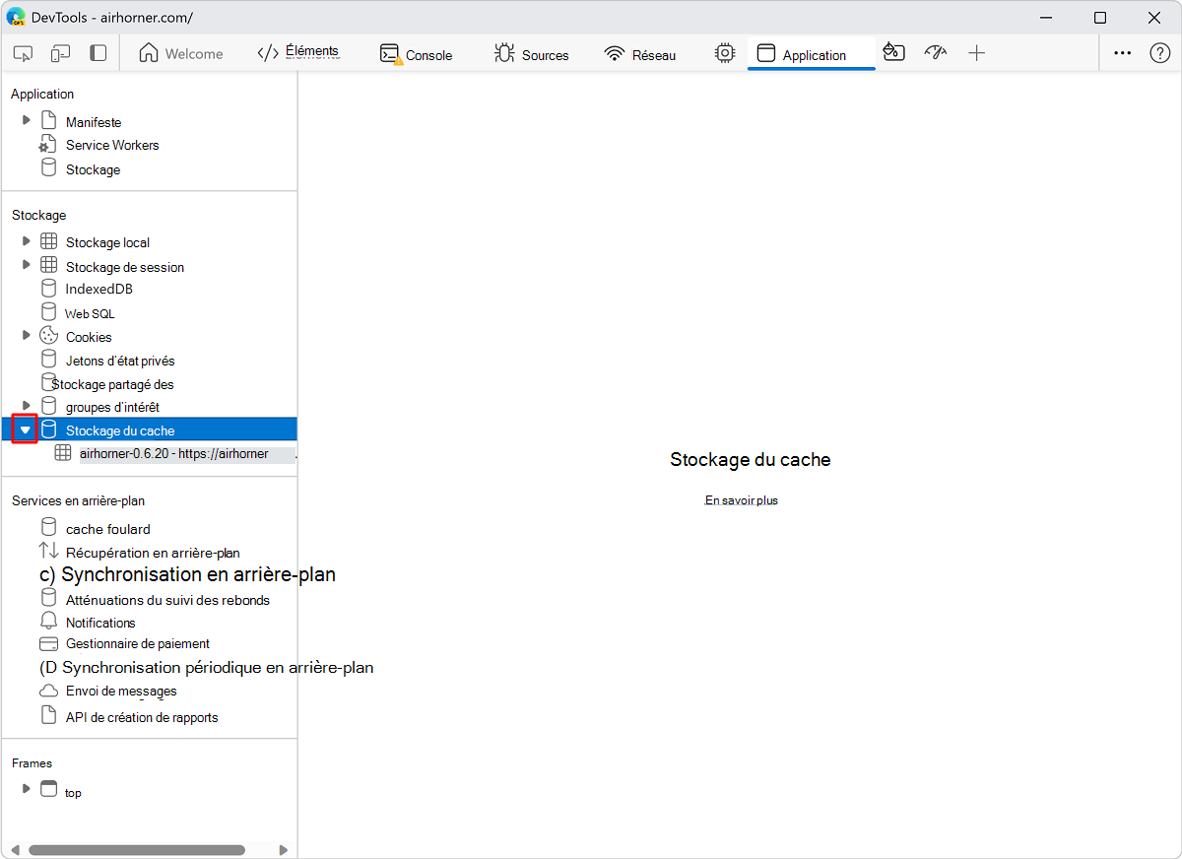Select Stockage de session entry
The image size is (1182, 859).
click(x=125, y=267)
